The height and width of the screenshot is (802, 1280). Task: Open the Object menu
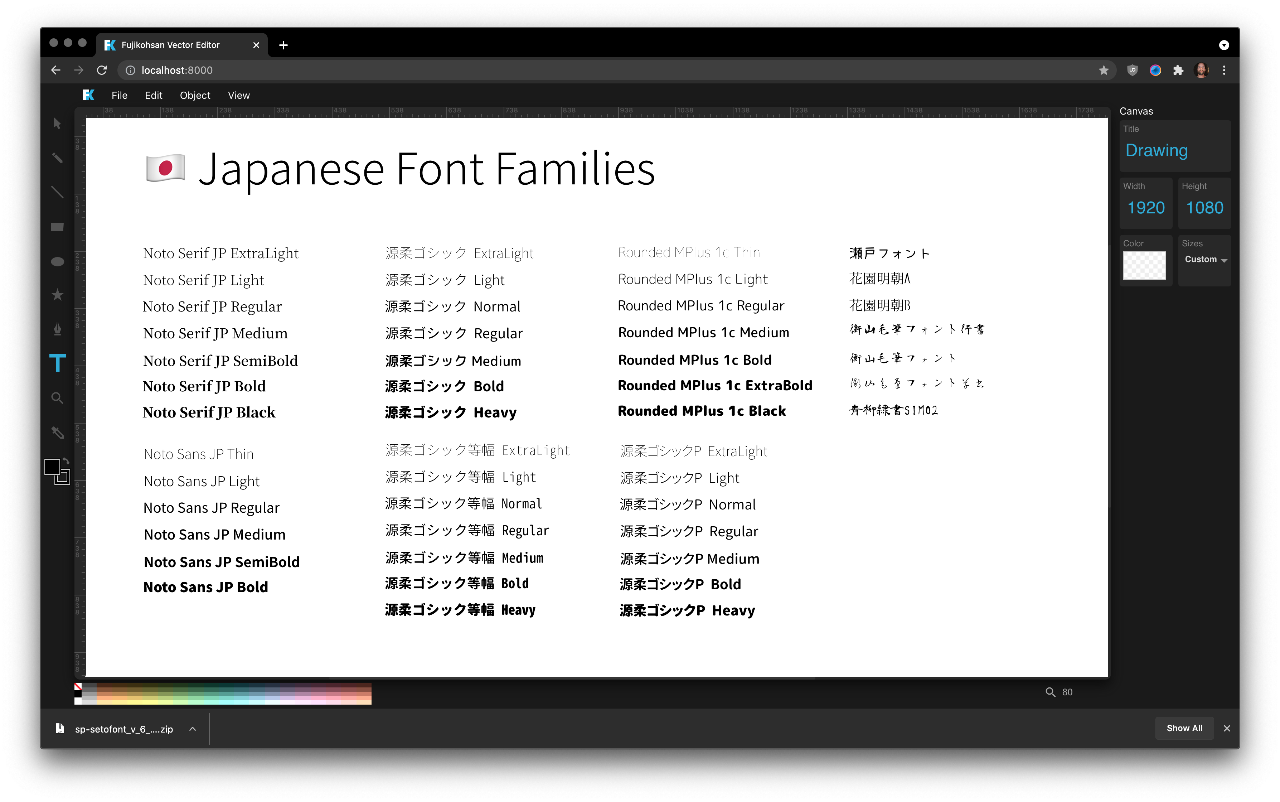click(x=195, y=95)
